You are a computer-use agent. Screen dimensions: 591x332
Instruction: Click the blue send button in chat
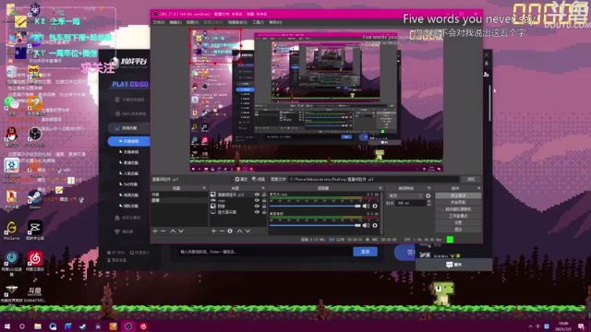[x=366, y=252]
